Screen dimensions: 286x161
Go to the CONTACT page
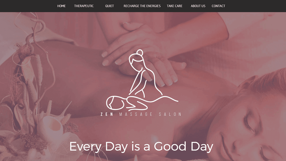pos(218,6)
